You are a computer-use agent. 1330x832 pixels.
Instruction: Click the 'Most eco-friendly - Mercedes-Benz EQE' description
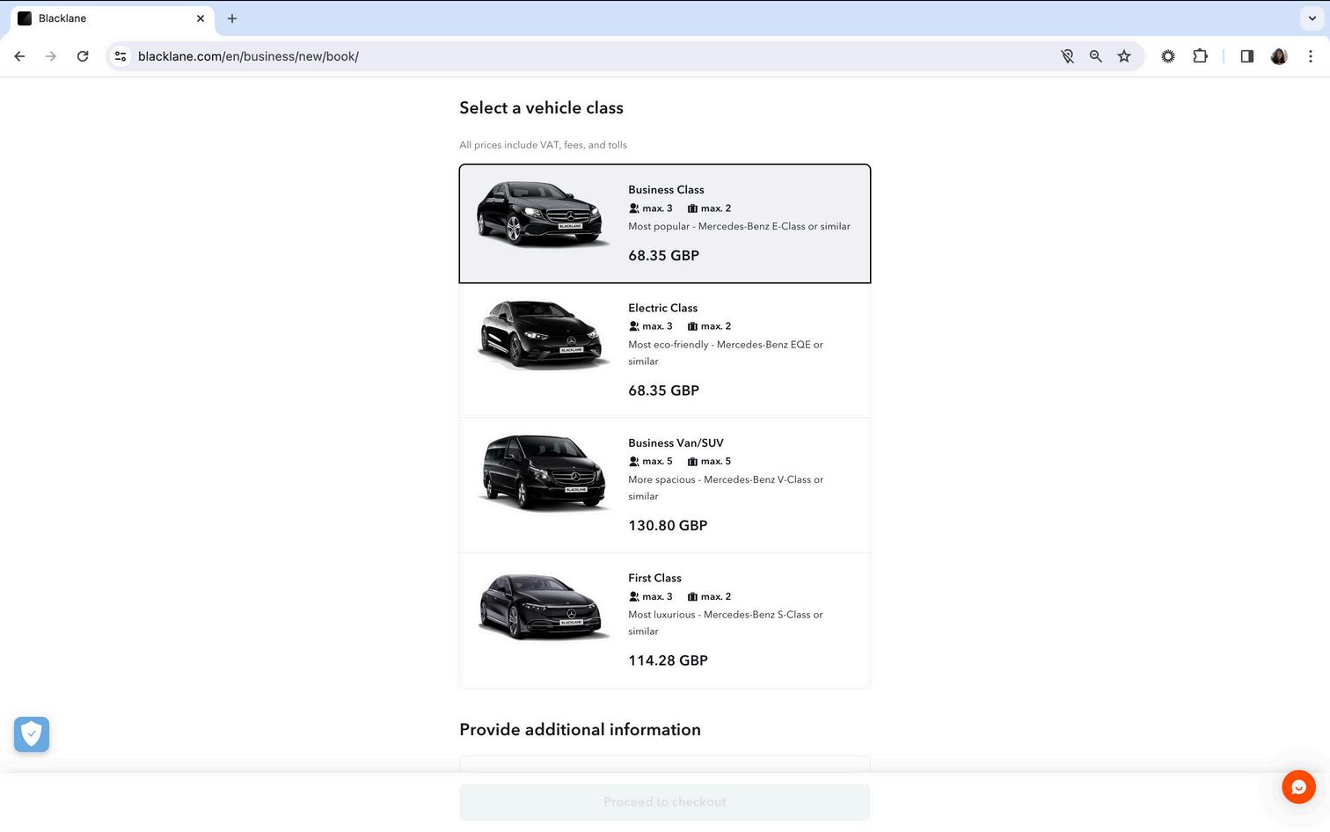click(726, 353)
